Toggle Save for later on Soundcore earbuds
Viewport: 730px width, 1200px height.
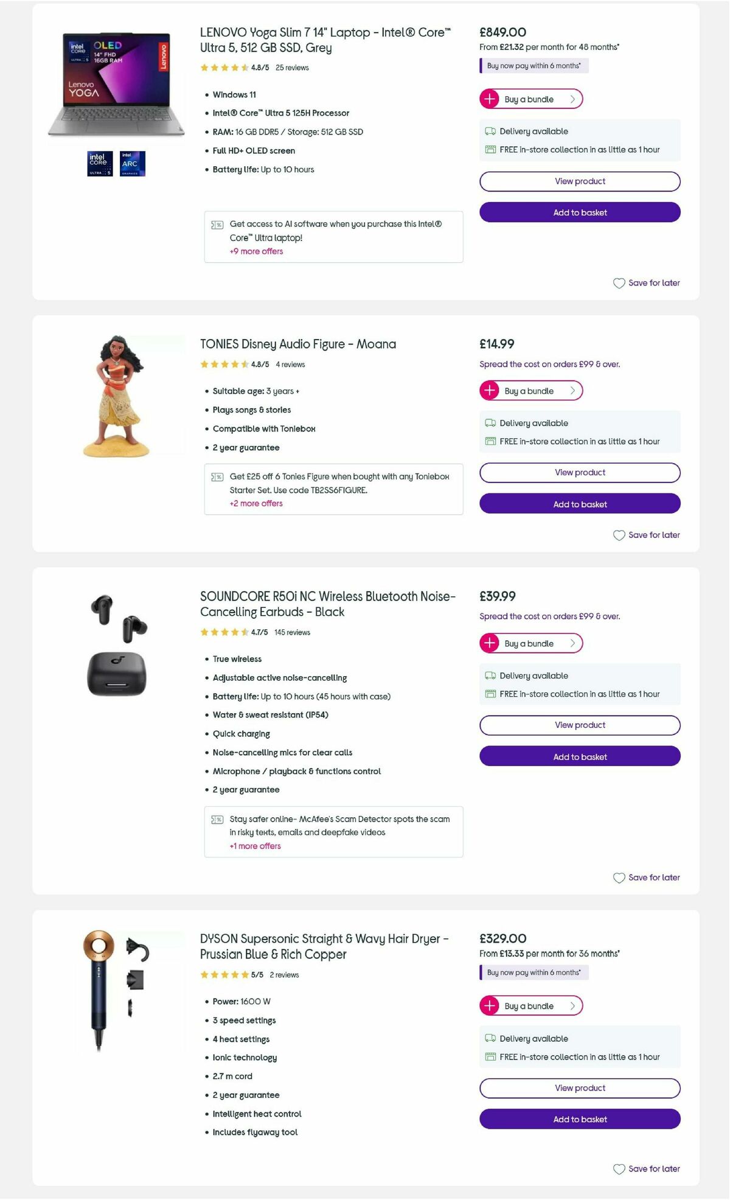pyautogui.click(x=646, y=877)
